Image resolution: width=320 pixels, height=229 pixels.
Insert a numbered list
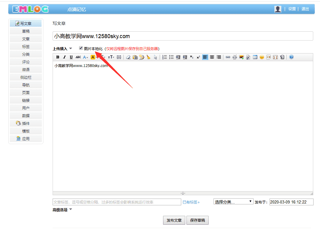[x=165, y=57]
